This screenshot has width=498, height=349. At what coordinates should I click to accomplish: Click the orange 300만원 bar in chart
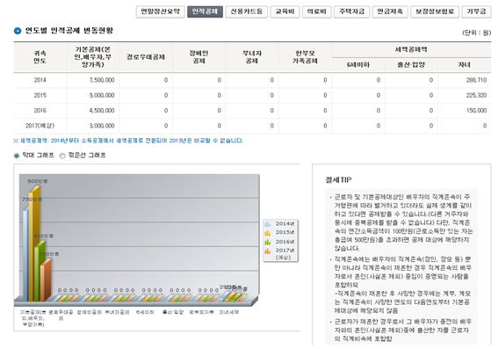click(x=45, y=280)
